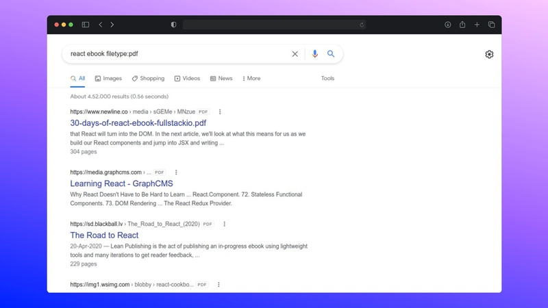Open options menu for wsimg.com result
The width and height of the screenshot is (548, 308).
tap(219, 285)
